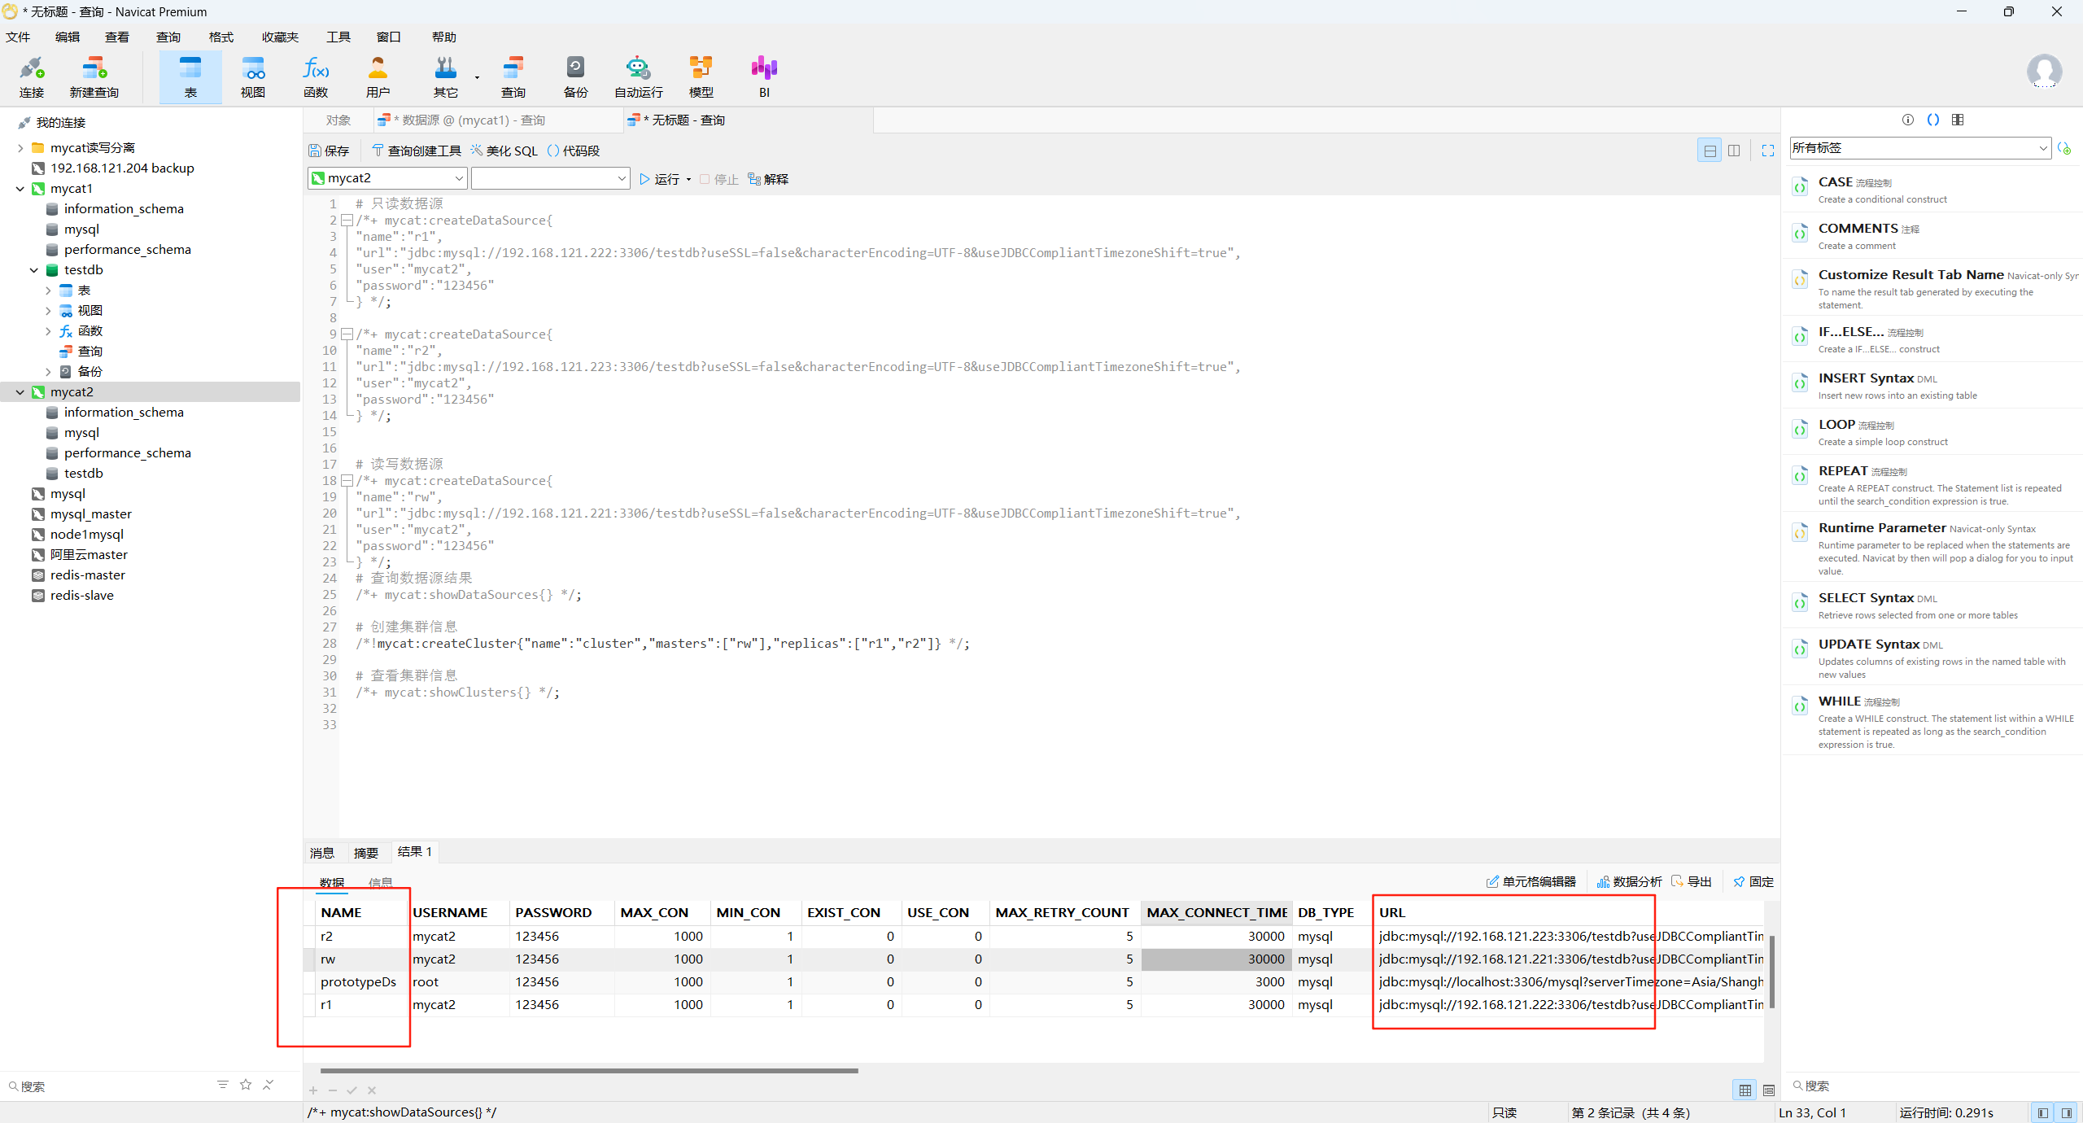Select the Table (表) toolbar icon

(190, 77)
